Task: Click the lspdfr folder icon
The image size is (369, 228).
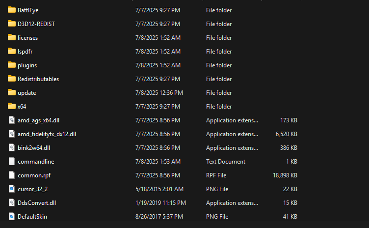Action: pyautogui.click(x=12, y=51)
